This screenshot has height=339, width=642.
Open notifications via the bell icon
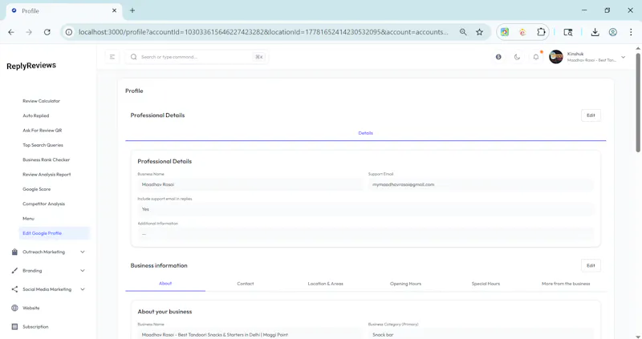(x=536, y=57)
